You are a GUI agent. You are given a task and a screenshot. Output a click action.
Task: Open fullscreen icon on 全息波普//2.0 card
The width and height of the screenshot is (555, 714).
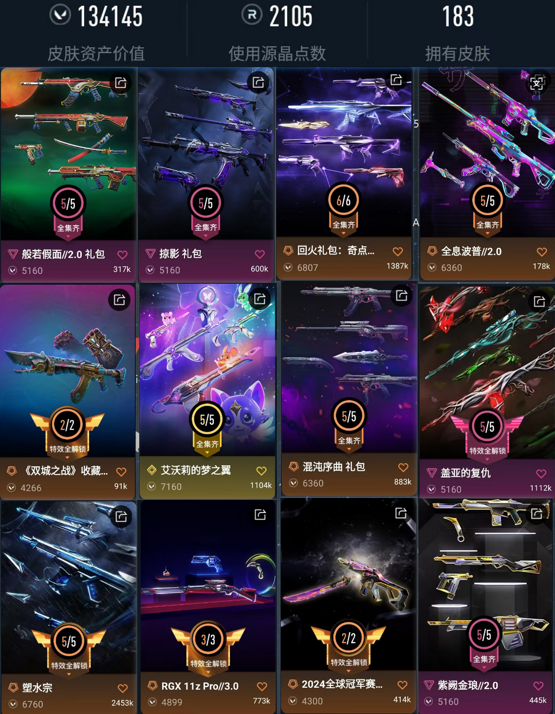click(x=537, y=83)
